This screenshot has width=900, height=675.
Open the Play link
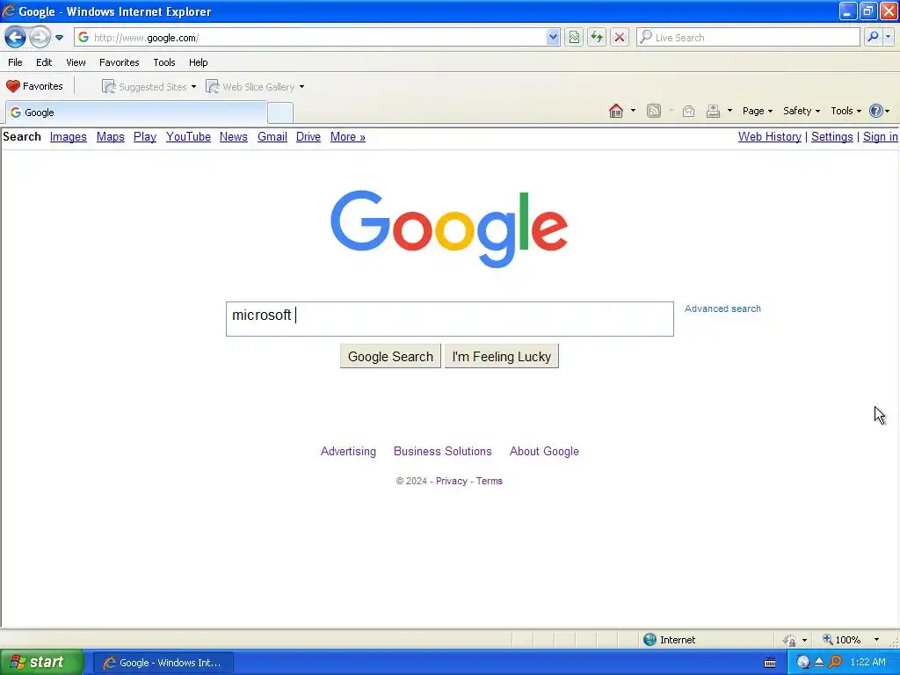click(145, 136)
